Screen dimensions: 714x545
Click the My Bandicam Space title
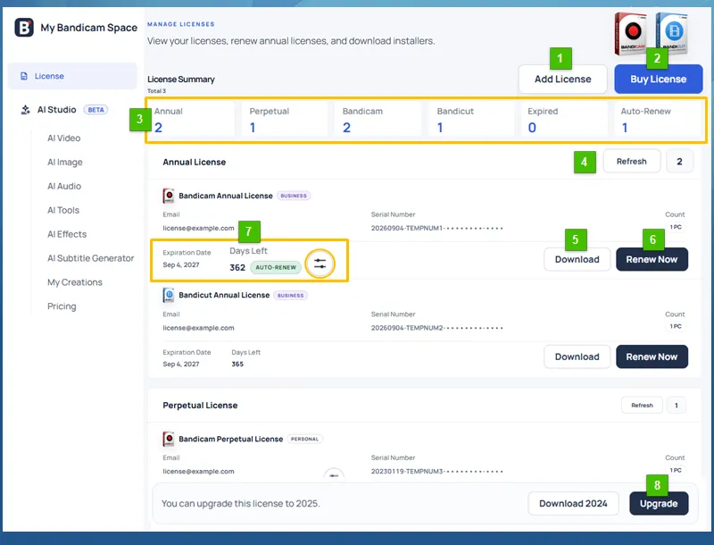coord(88,28)
